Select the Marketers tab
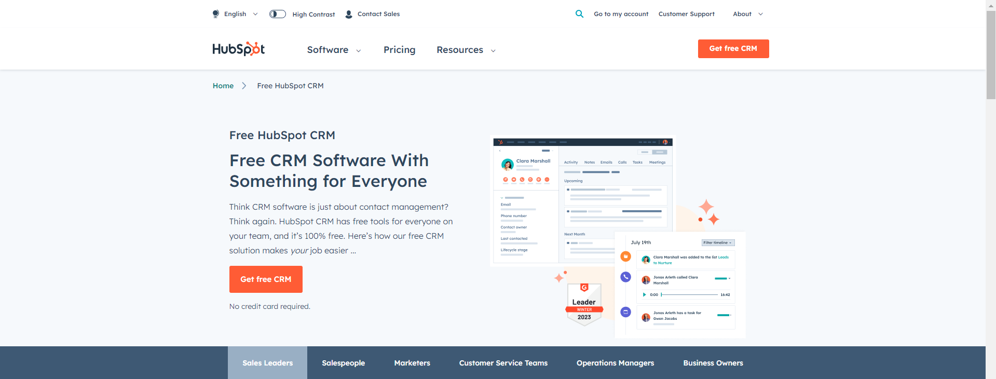Viewport: 996px width, 379px height. [412, 363]
